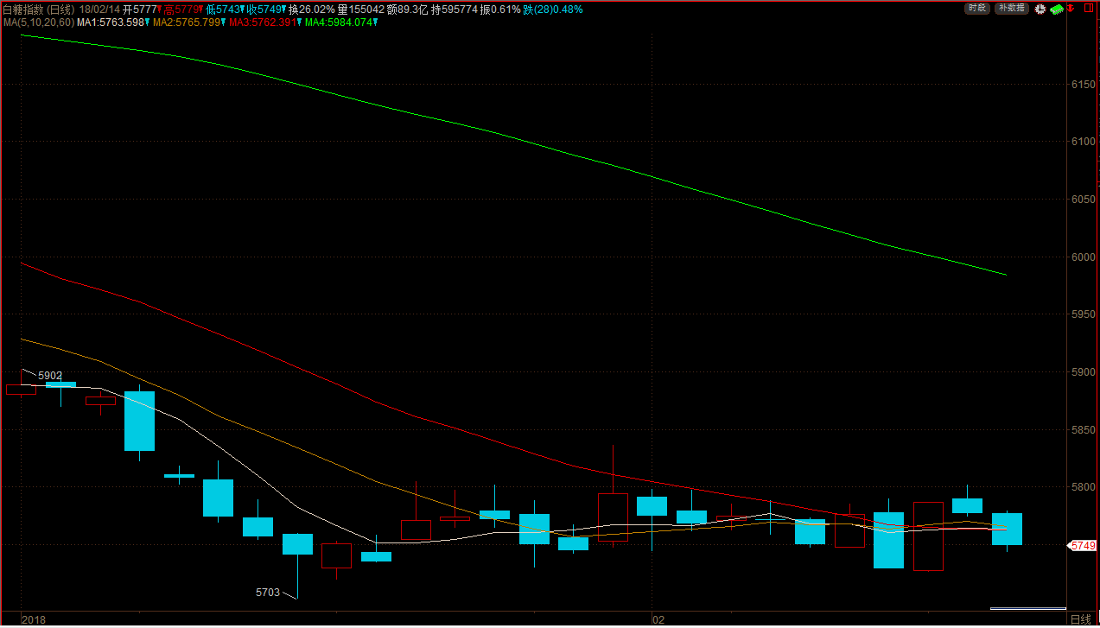Click the 持595774 open interest value
The height and width of the screenshot is (628, 1100).
[454, 10]
